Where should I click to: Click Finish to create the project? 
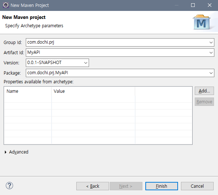(x=162, y=186)
